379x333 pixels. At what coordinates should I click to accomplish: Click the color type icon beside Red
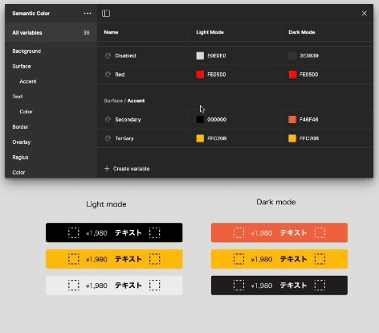click(x=108, y=75)
